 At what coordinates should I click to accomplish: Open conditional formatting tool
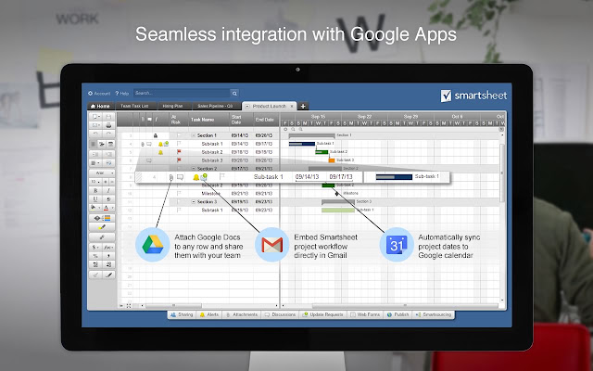[x=102, y=219]
